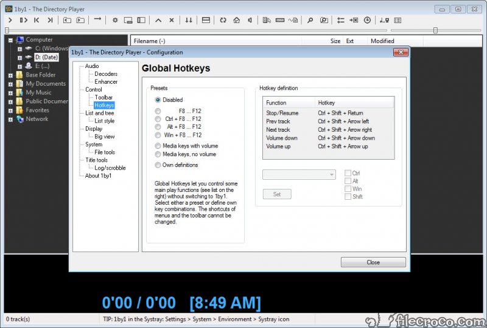
Task: Expand the C: (Windows) drive node
Action: coord(20,49)
